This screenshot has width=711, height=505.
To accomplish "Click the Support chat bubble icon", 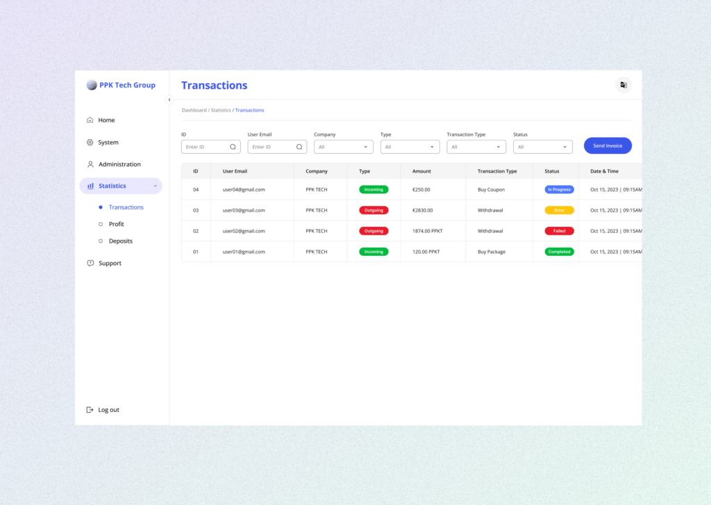I will pyautogui.click(x=90, y=264).
